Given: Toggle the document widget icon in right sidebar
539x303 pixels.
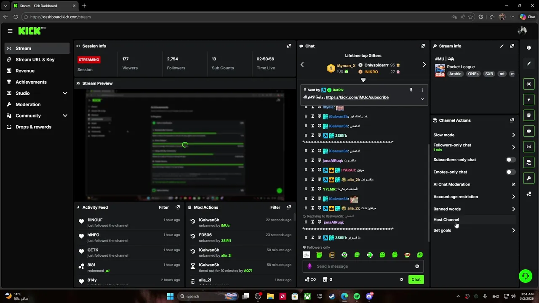Looking at the screenshot, I should point(529,115).
